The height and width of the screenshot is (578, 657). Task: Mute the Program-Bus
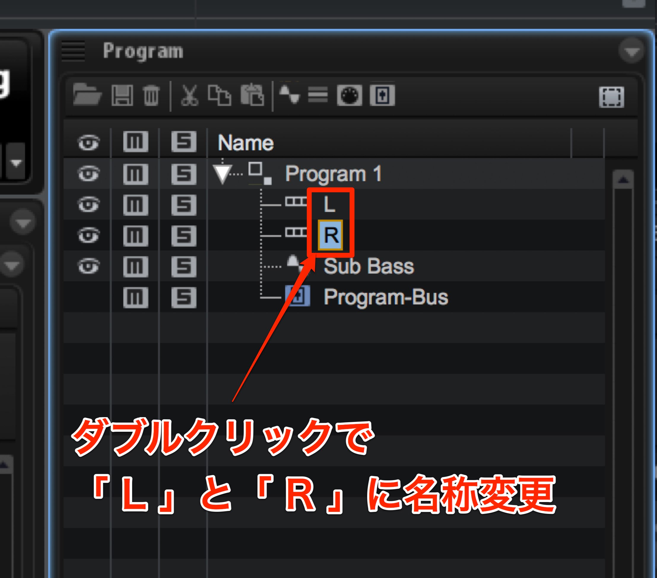tap(135, 297)
